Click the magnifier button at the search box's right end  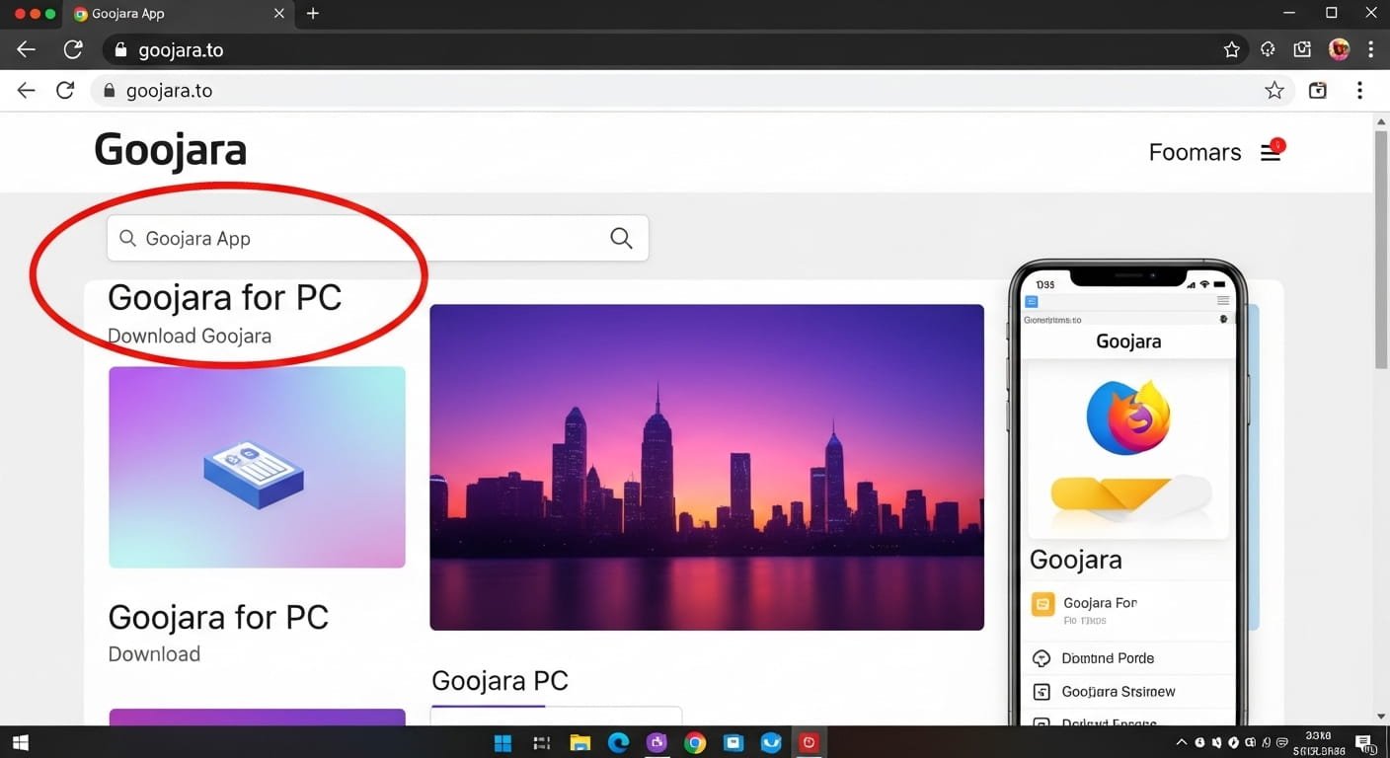coord(621,238)
